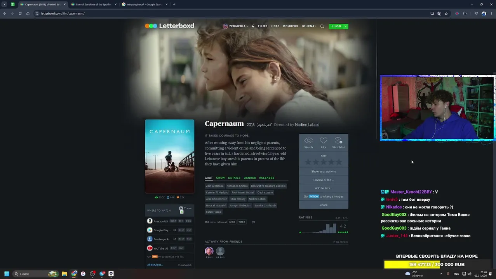This screenshot has width=496, height=279.
Task: Click the 4.2 average rating
Action: pyautogui.click(x=343, y=226)
